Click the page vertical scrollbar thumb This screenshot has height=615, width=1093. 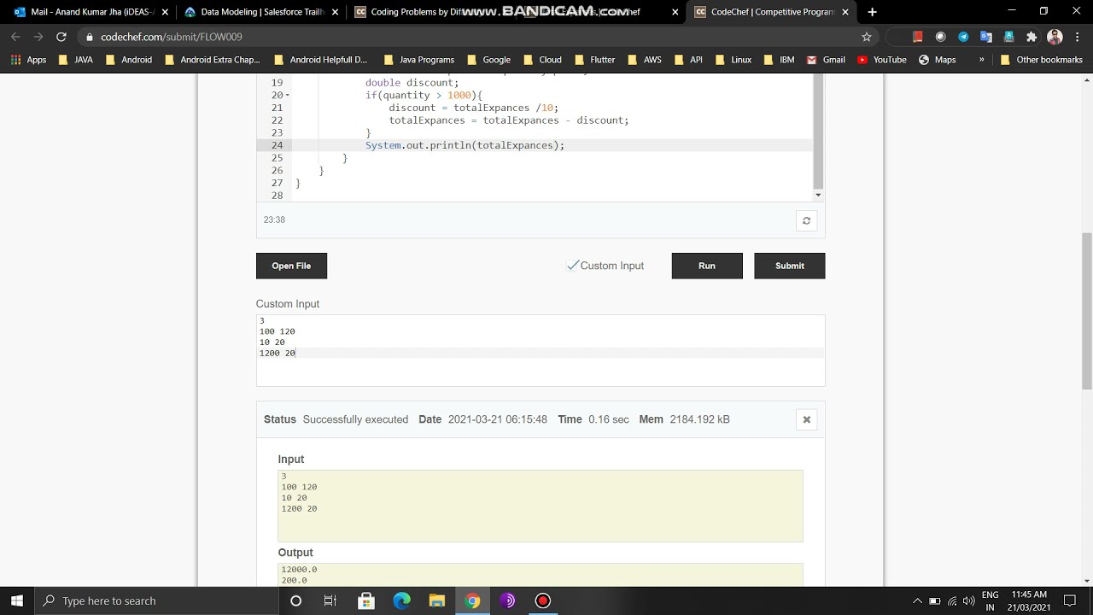(1087, 311)
